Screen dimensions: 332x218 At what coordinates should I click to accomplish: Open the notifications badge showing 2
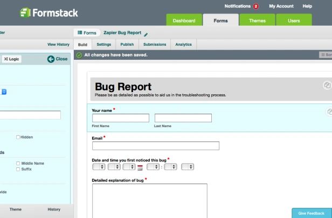256,6
